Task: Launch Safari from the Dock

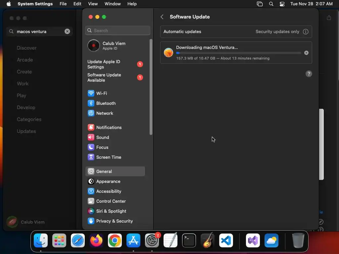Action: pyautogui.click(x=78, y=240)
